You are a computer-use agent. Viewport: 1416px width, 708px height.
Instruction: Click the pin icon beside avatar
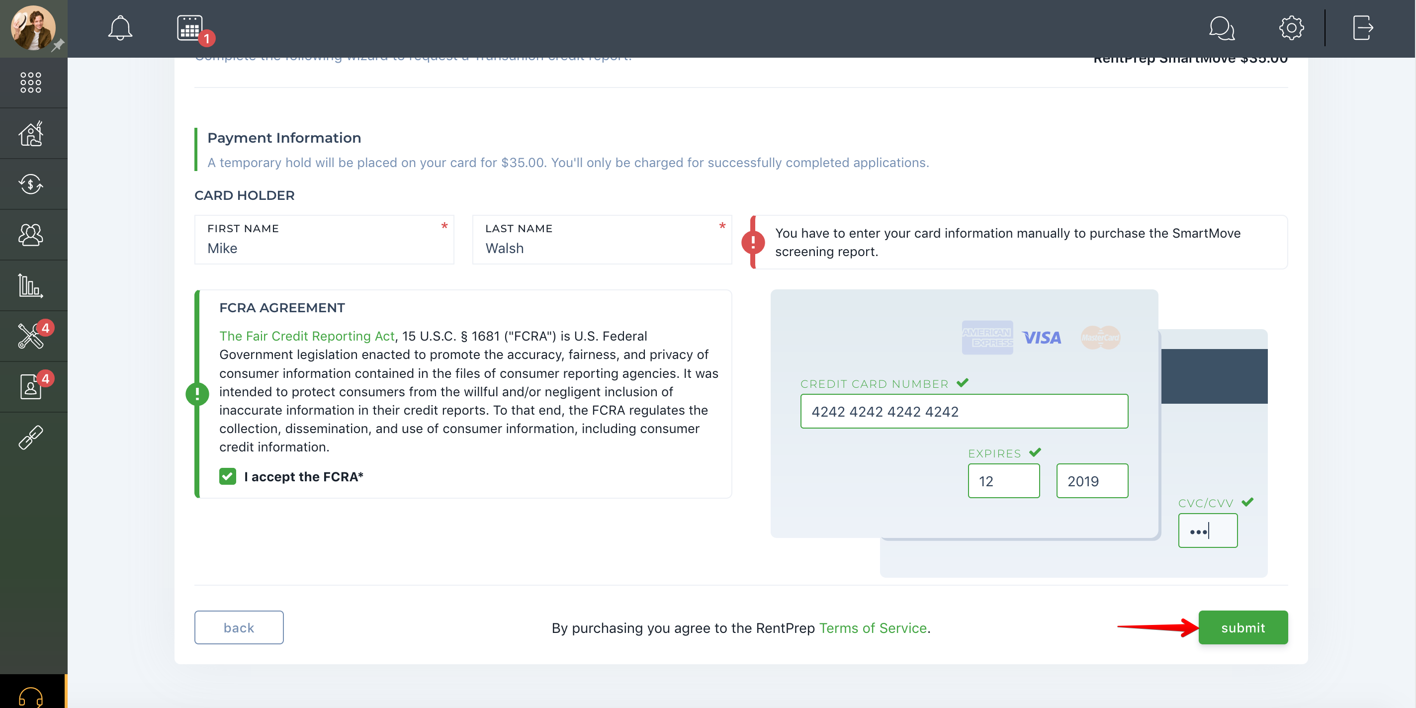[x=58, y=45]
